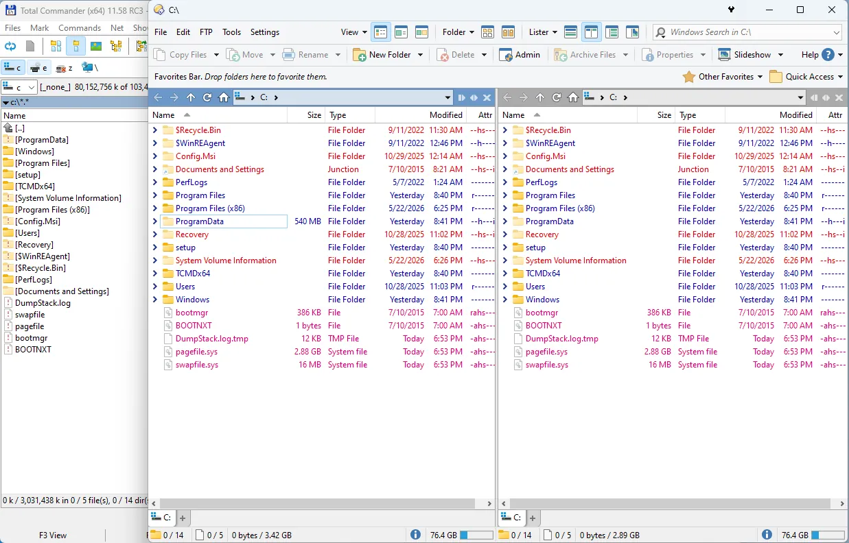Click Total Commander's directory tree view icon
849x543 pixels.
coord(116,47)
